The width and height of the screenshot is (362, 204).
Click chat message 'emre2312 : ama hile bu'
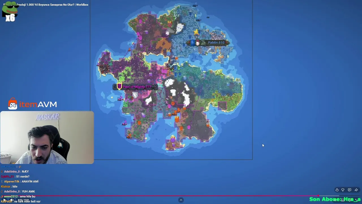tap(18, 196)
